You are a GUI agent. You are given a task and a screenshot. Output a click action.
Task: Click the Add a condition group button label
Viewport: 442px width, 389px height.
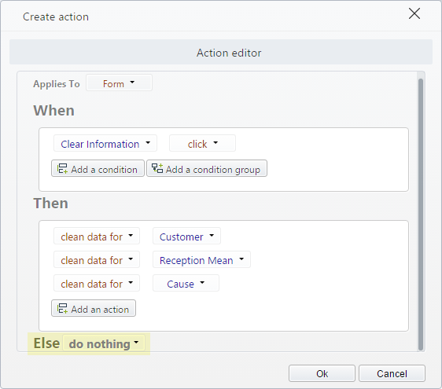[x=213, y=169]
